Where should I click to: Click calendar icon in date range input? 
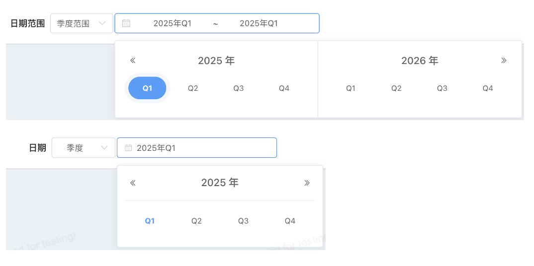[x=126, y=23]
